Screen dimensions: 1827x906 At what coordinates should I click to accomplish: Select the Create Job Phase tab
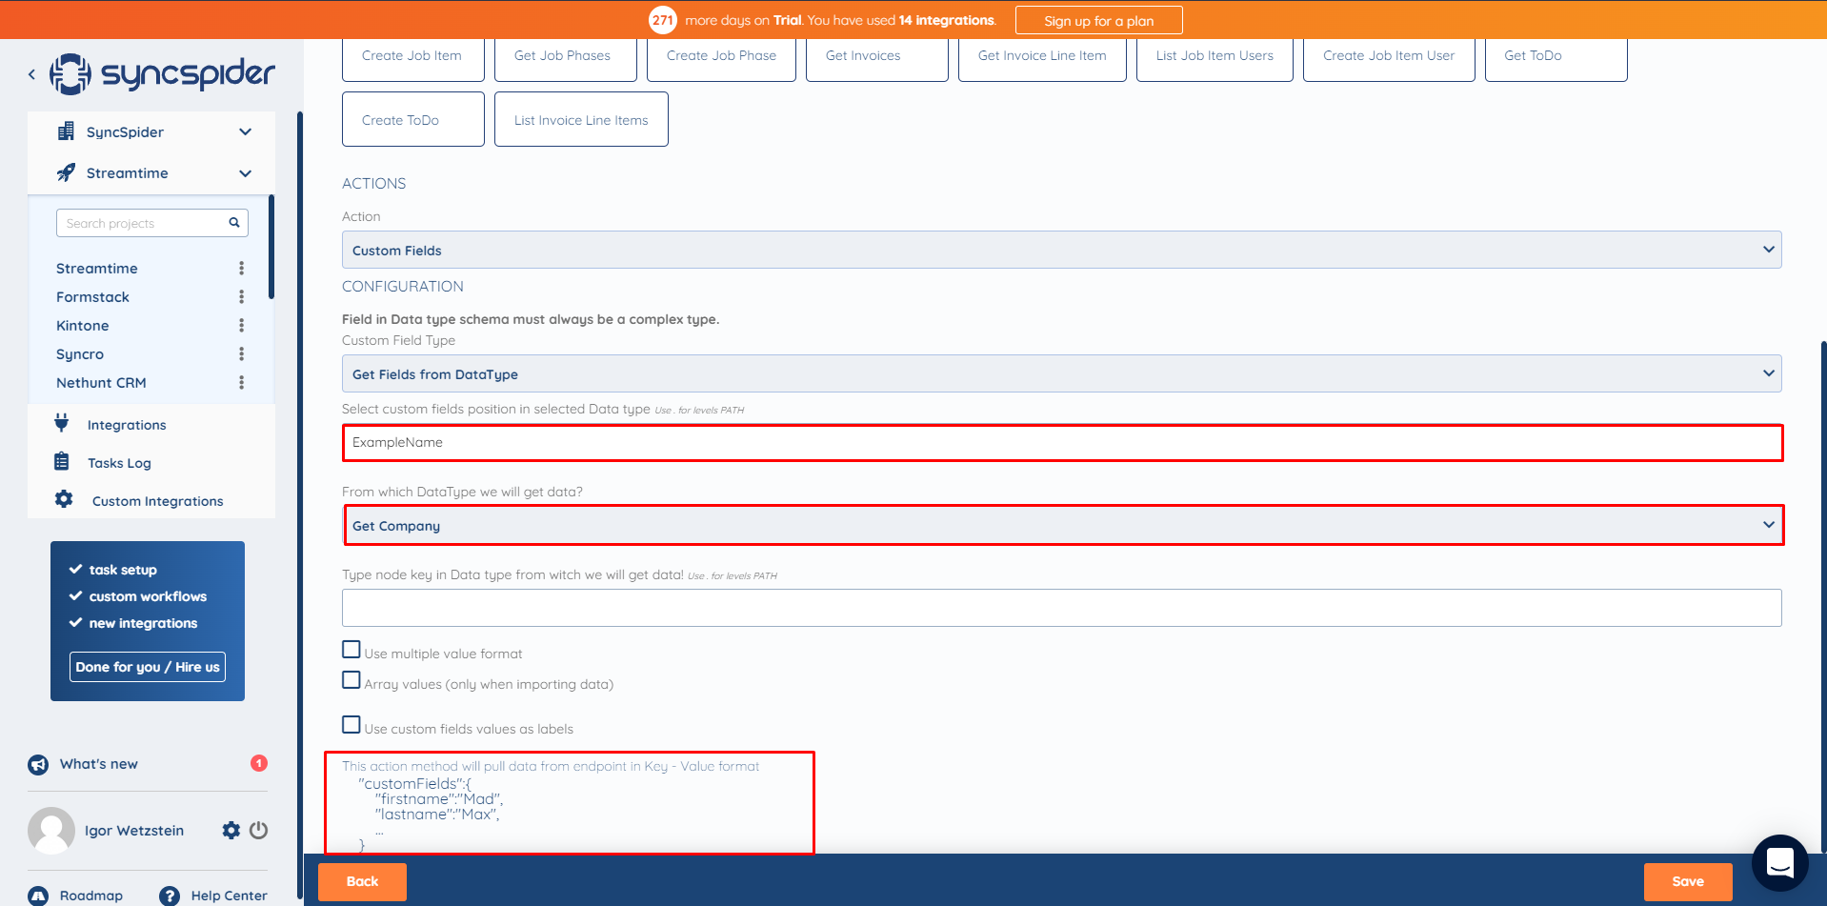coord(721,56)
